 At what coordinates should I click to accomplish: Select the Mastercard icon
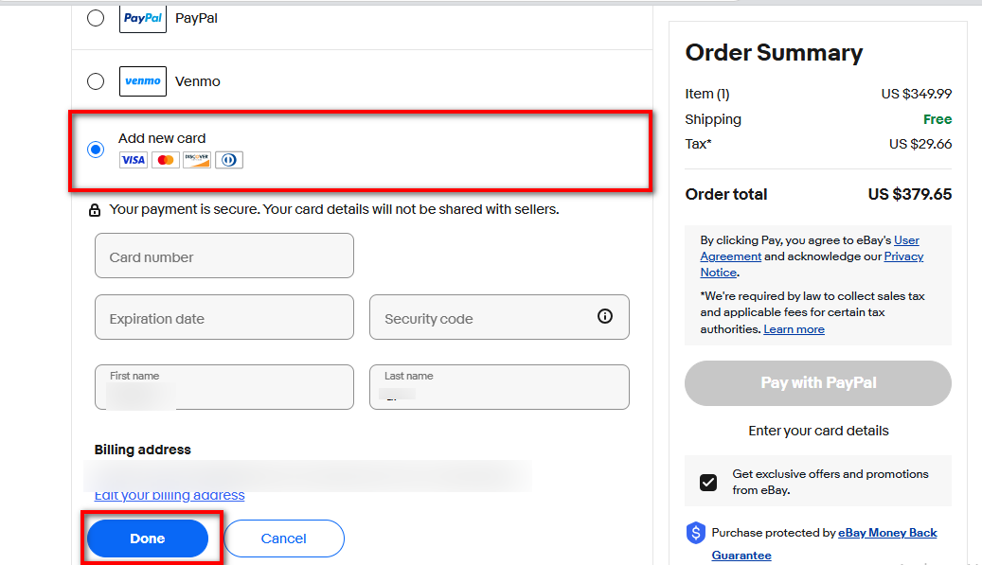point(165,159)
